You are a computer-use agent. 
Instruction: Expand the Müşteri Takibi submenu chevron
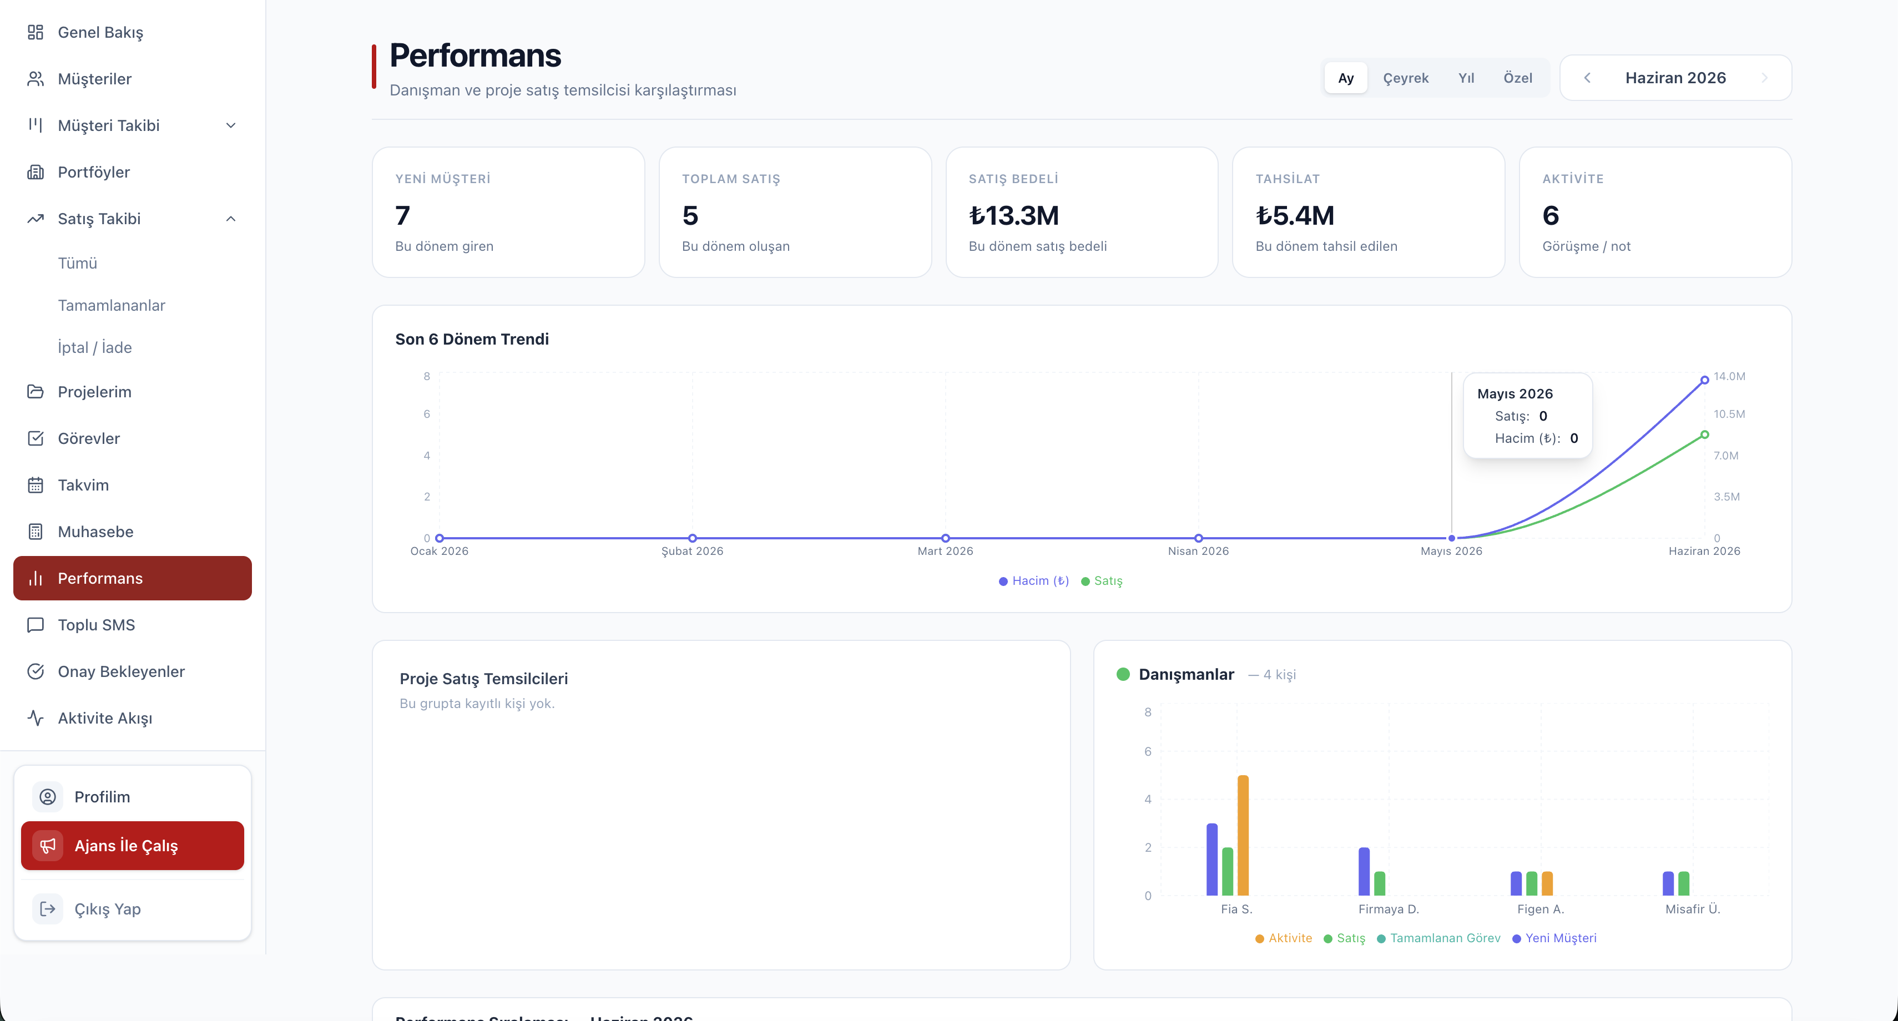click(x=231, y=125)
